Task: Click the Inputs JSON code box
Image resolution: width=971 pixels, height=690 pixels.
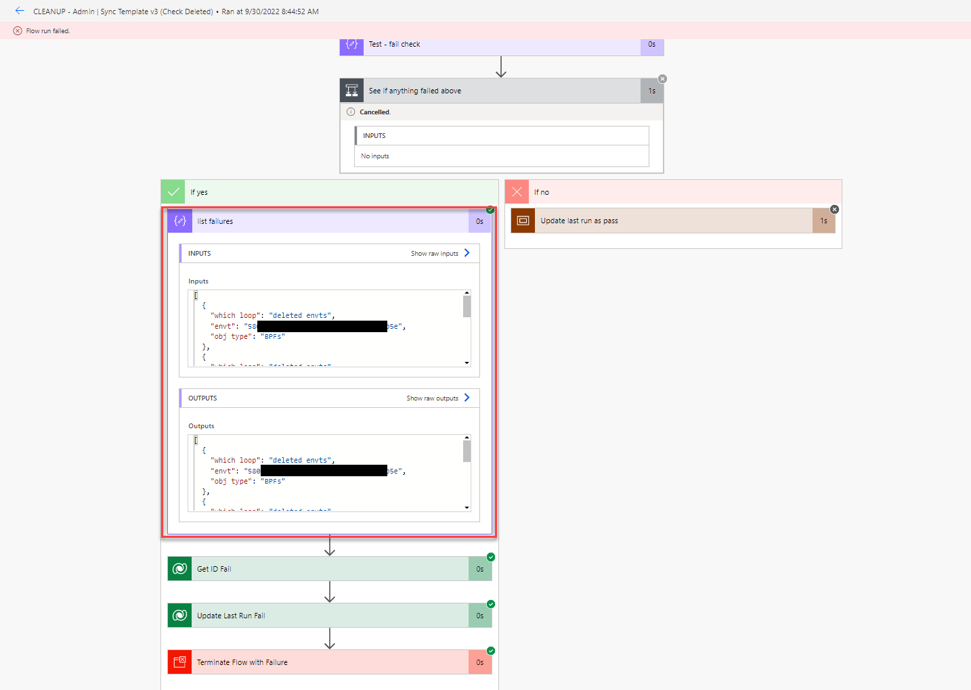Action: click(329, 328)
